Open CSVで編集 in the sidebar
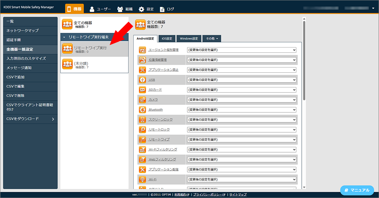The width and height of the screenshot is (379, 198). (30, 86)
